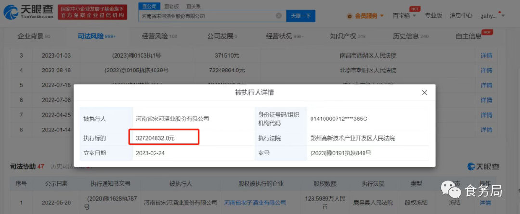Click the date 2022-08-16 in row 4

tap(56, 71)
